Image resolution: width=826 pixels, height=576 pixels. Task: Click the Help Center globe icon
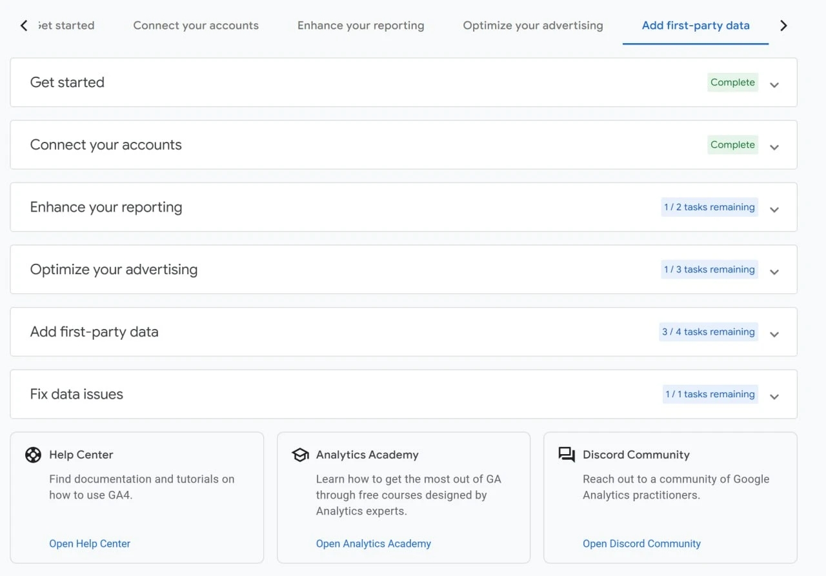(33, 455)
